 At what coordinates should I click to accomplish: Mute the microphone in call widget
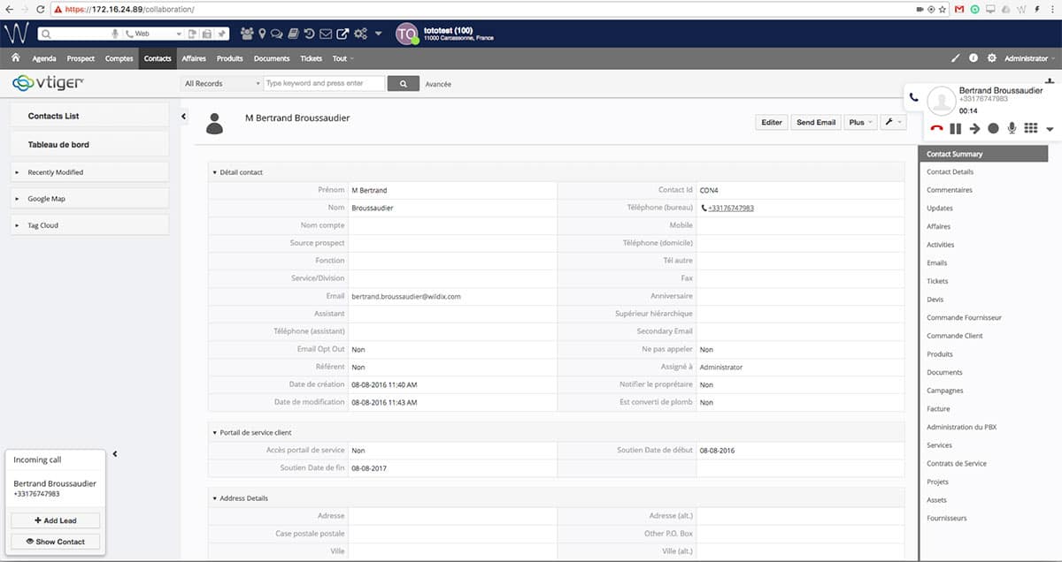tap(1012, 129)
